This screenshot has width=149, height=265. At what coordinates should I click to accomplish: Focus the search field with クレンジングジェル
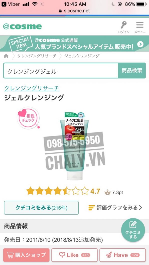click(61, 71)
